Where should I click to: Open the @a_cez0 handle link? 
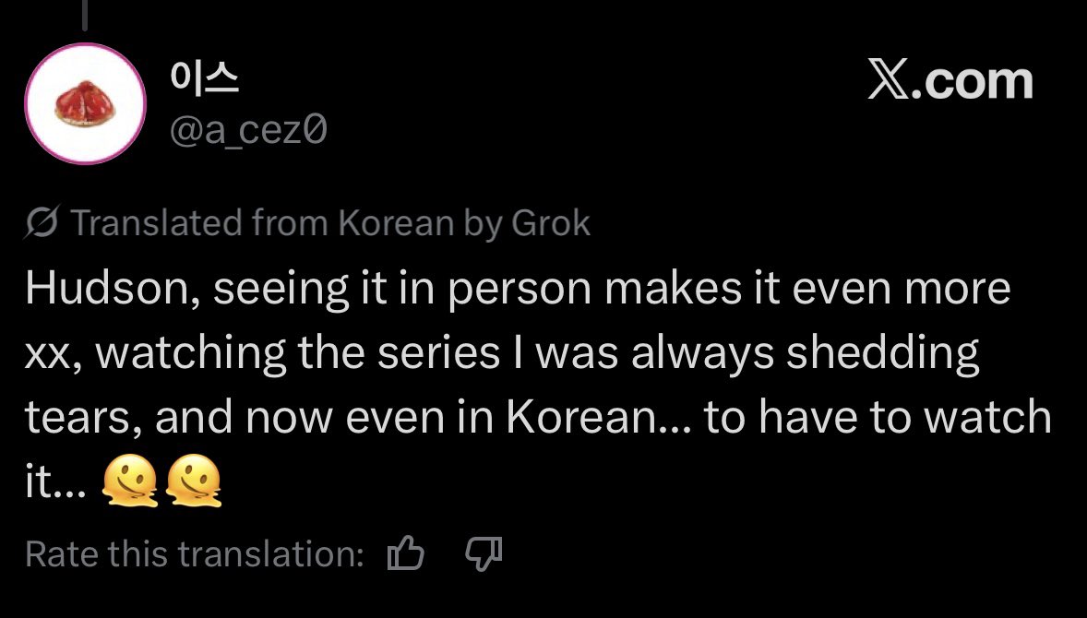(248, 130)
